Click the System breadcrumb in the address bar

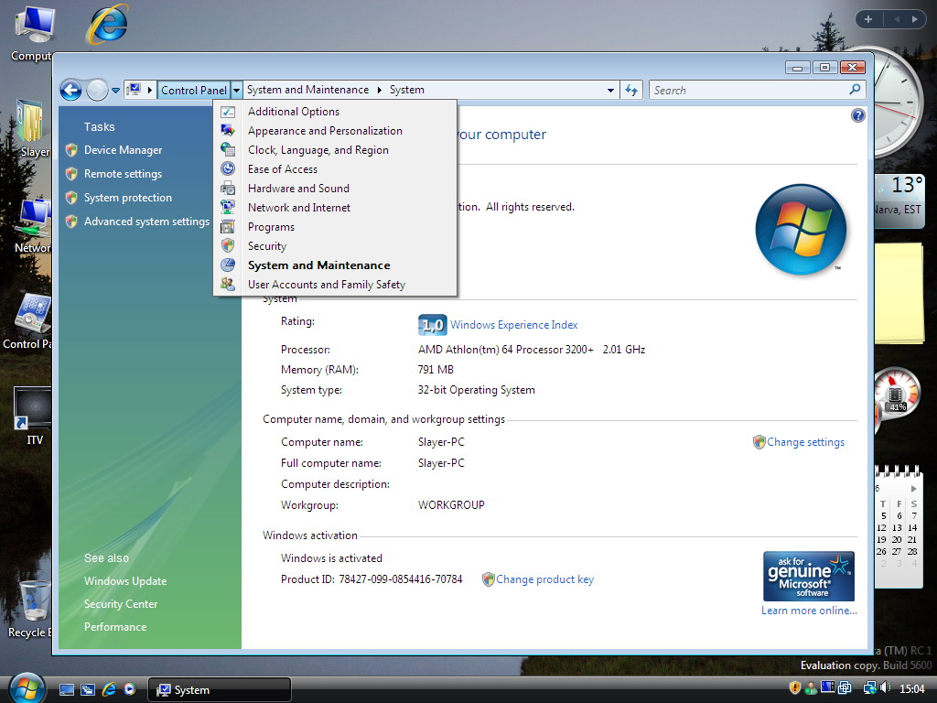(x=407, y=90)
